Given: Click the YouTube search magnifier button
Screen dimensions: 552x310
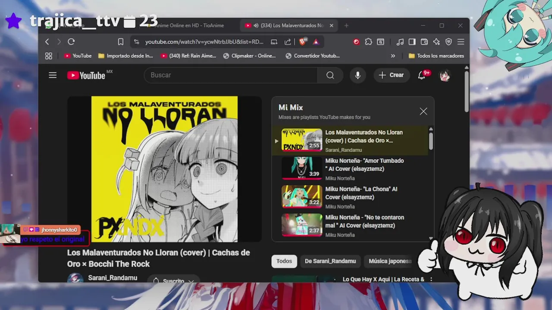Looking at the screenshot, I should click(x=330, y=75).
